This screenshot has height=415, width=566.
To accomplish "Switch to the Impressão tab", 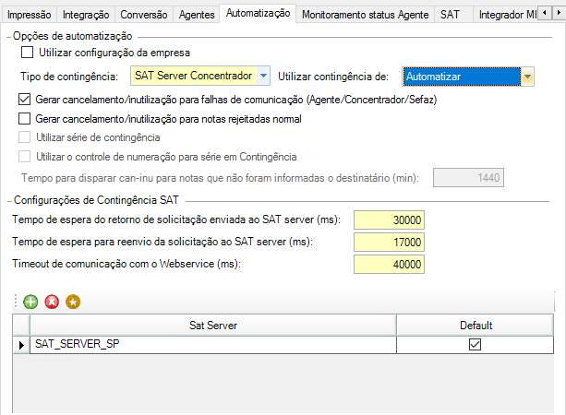I will click(29, 15).
